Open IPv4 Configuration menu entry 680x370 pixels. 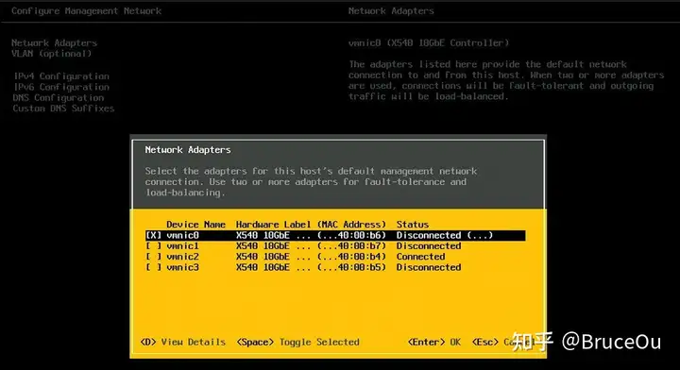[x=61, y=76]
